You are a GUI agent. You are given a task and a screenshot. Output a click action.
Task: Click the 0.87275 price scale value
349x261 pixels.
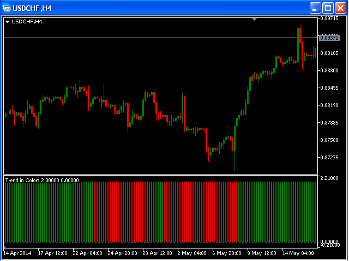coord(329,158)
